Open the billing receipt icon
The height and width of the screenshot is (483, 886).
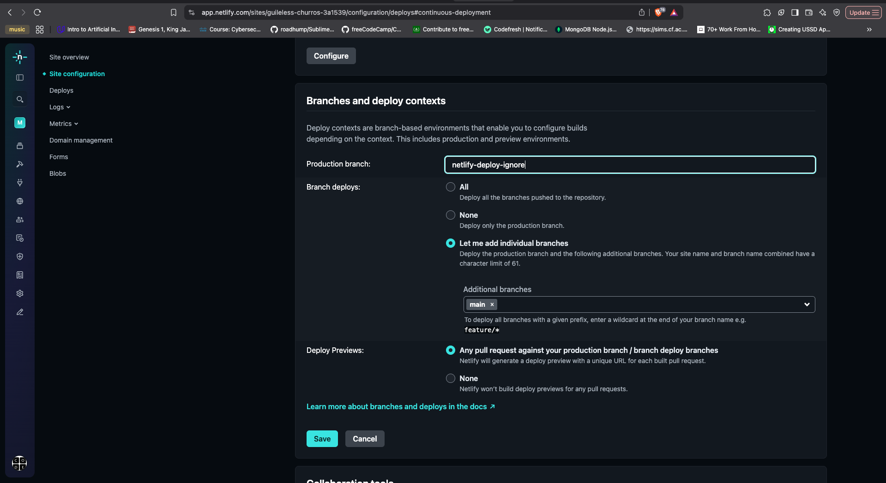coord(20,275)
